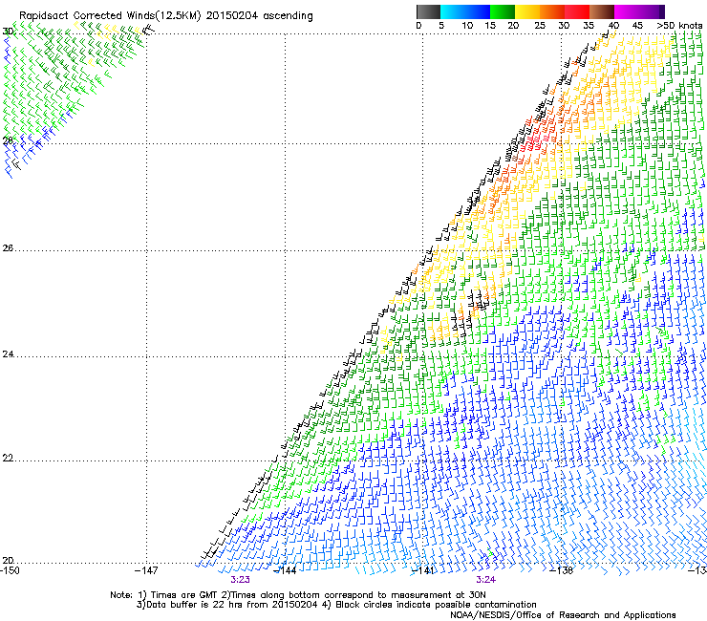
Task: Click the red wind barbs cluster near 28N
Action: [535, 139]
